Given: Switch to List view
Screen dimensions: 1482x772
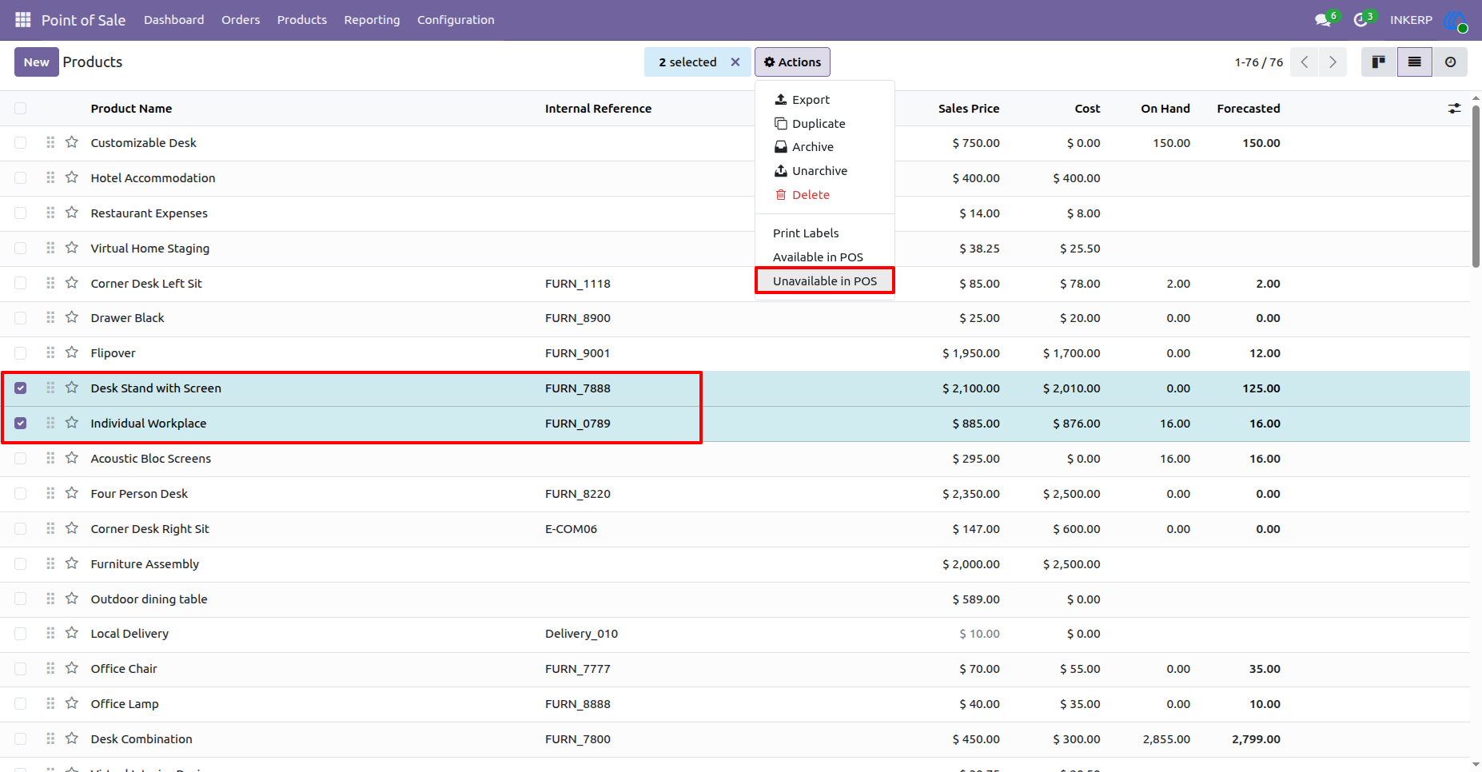Looking at the screenshot, I should [1414, 62].
